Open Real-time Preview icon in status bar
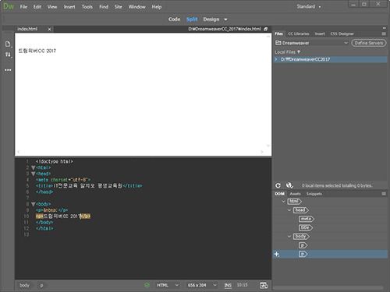390x292 pixels. 264,286
